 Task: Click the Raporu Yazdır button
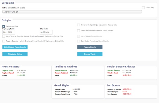point(90,54)
